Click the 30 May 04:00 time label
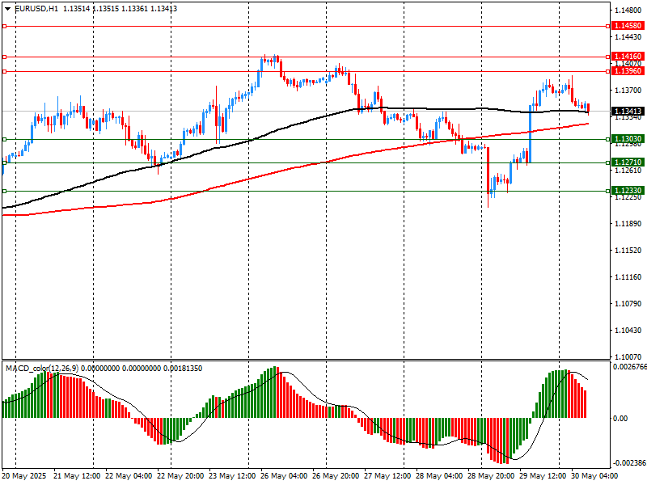 (x=595, y=476)
